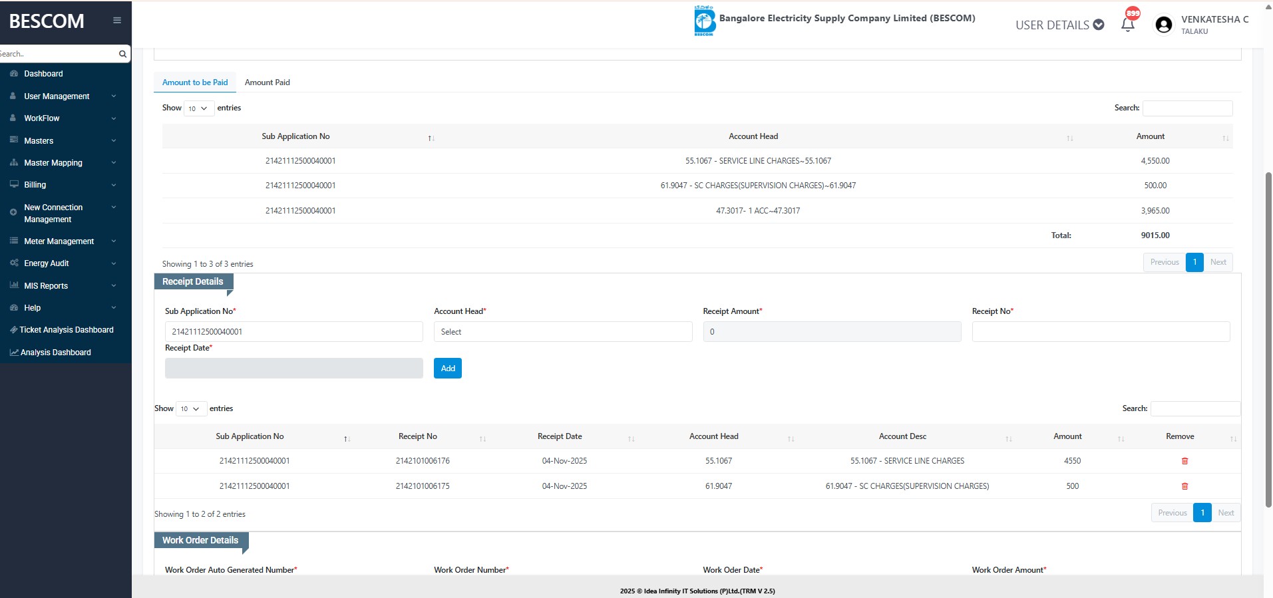The image size is (1273, 598).
Task: Click the Meter Management list icon
Action: pos(13,241)
